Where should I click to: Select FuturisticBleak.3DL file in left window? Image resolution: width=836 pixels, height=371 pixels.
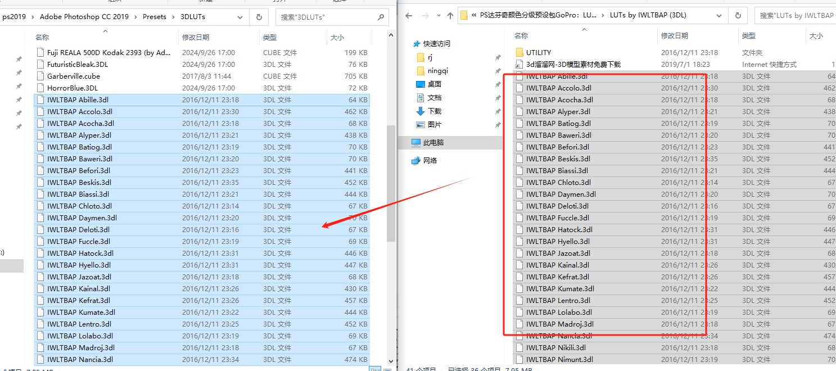[x=78, y=64]
